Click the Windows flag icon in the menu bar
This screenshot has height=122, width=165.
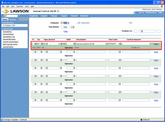click(x=162, y=6)
